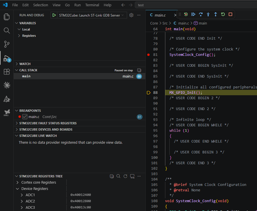Screen dimensions: 257x211
Task: Click Continue in debug toolbar
Action: 193,15
